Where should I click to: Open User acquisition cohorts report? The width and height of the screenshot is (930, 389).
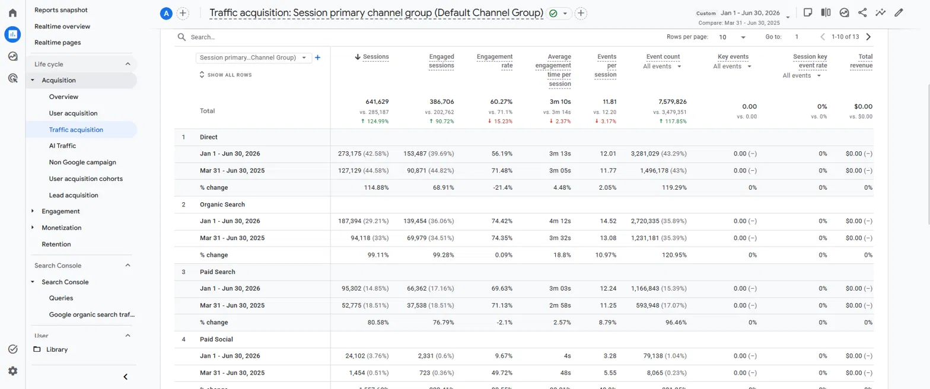86,178
